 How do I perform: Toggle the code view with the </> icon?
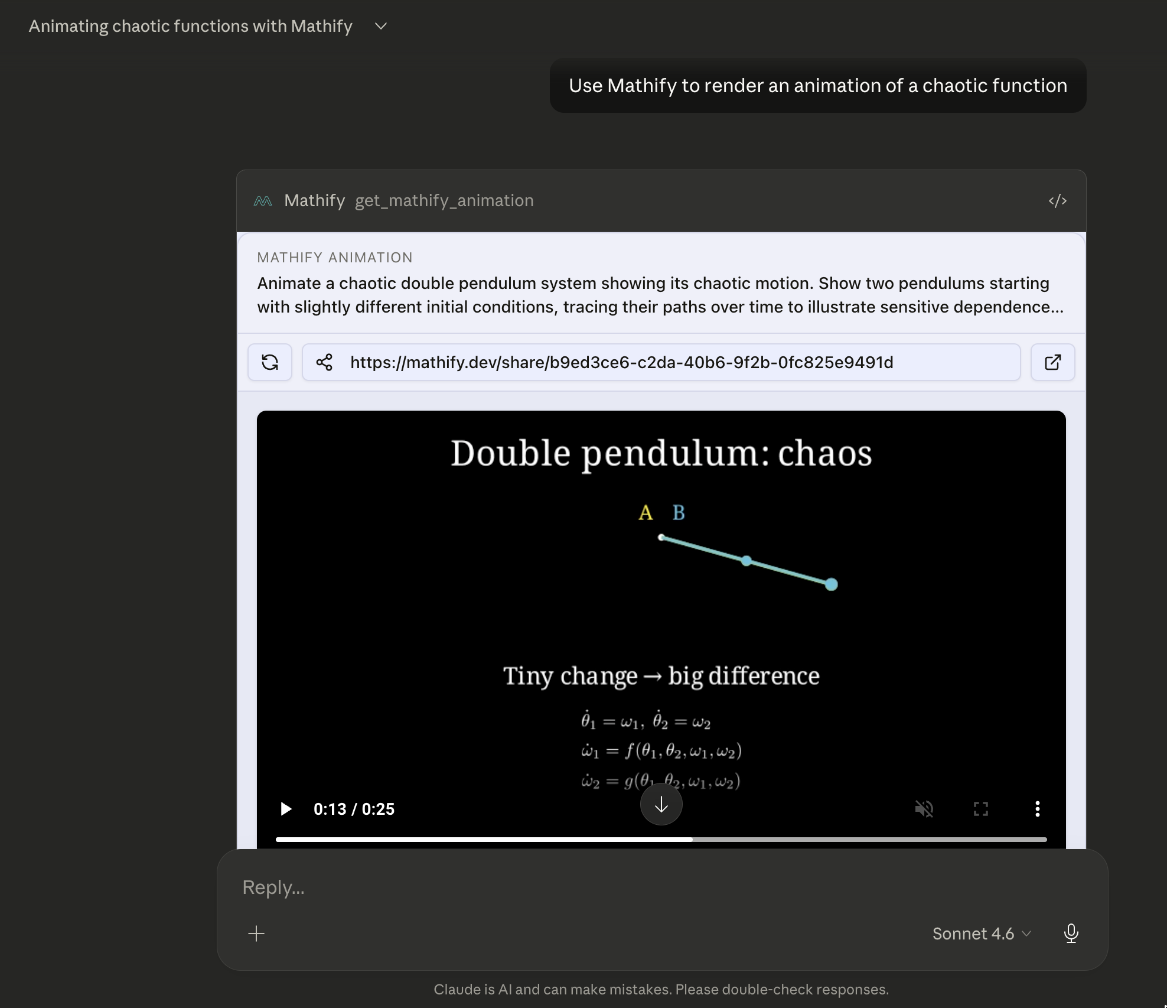pyautogui.click(x=1058, y=201)
